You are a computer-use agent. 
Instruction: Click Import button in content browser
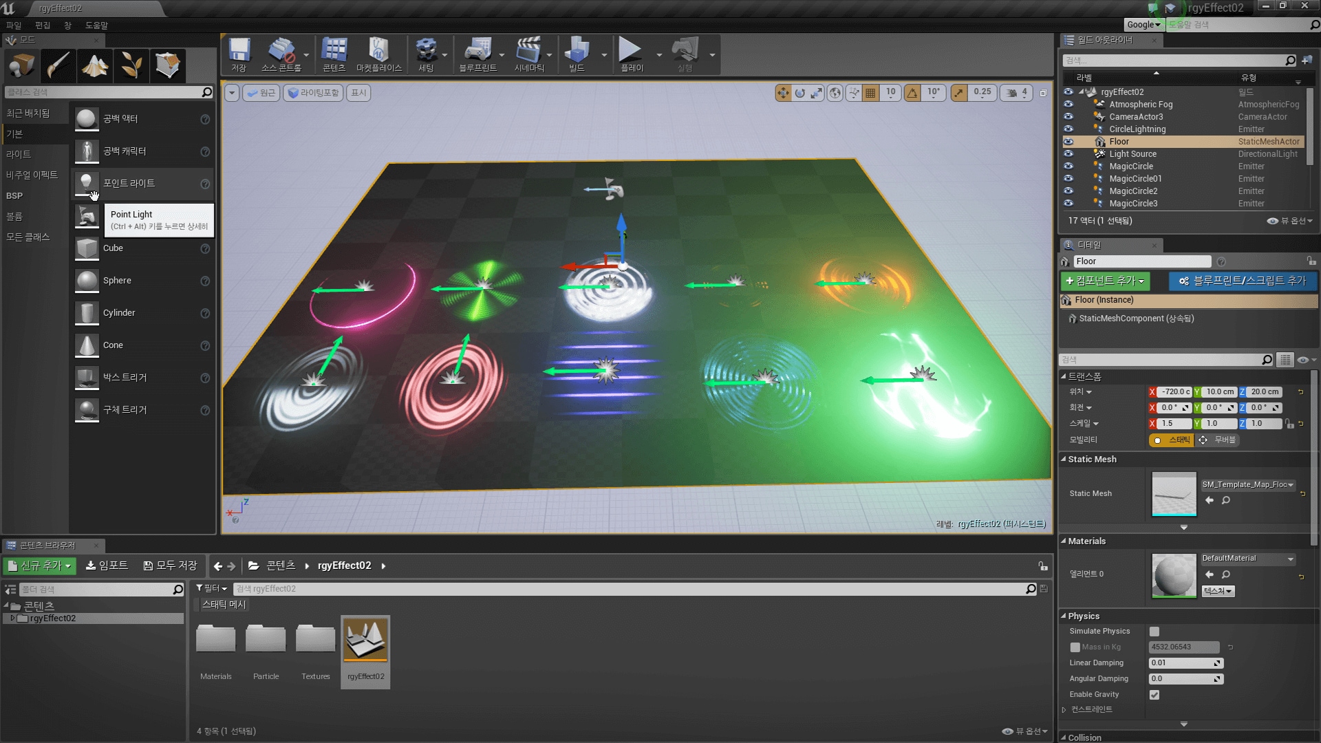pyautogui.click(x=107, y=566)
